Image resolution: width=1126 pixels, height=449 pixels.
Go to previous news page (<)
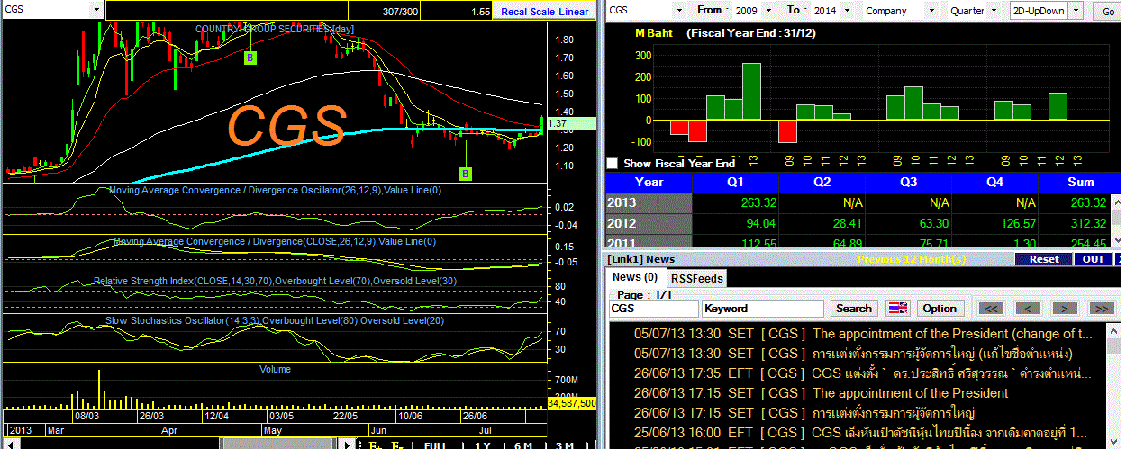[1029, 309]
